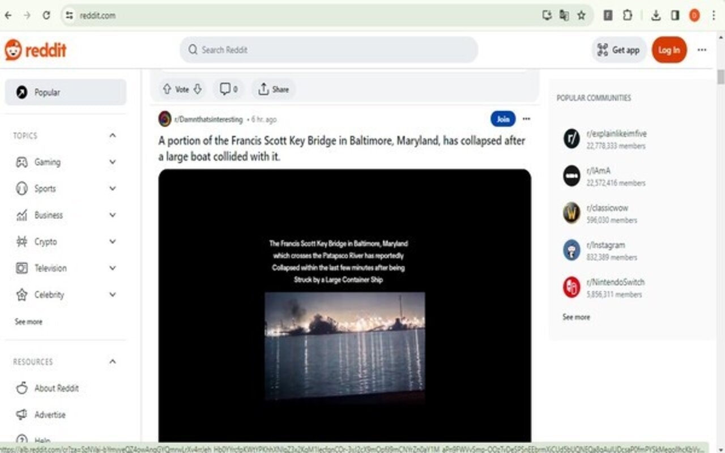The image size is (725, 453).
Task: Open post options three dots
Action: pyautogui.click(x=526, y=119)
